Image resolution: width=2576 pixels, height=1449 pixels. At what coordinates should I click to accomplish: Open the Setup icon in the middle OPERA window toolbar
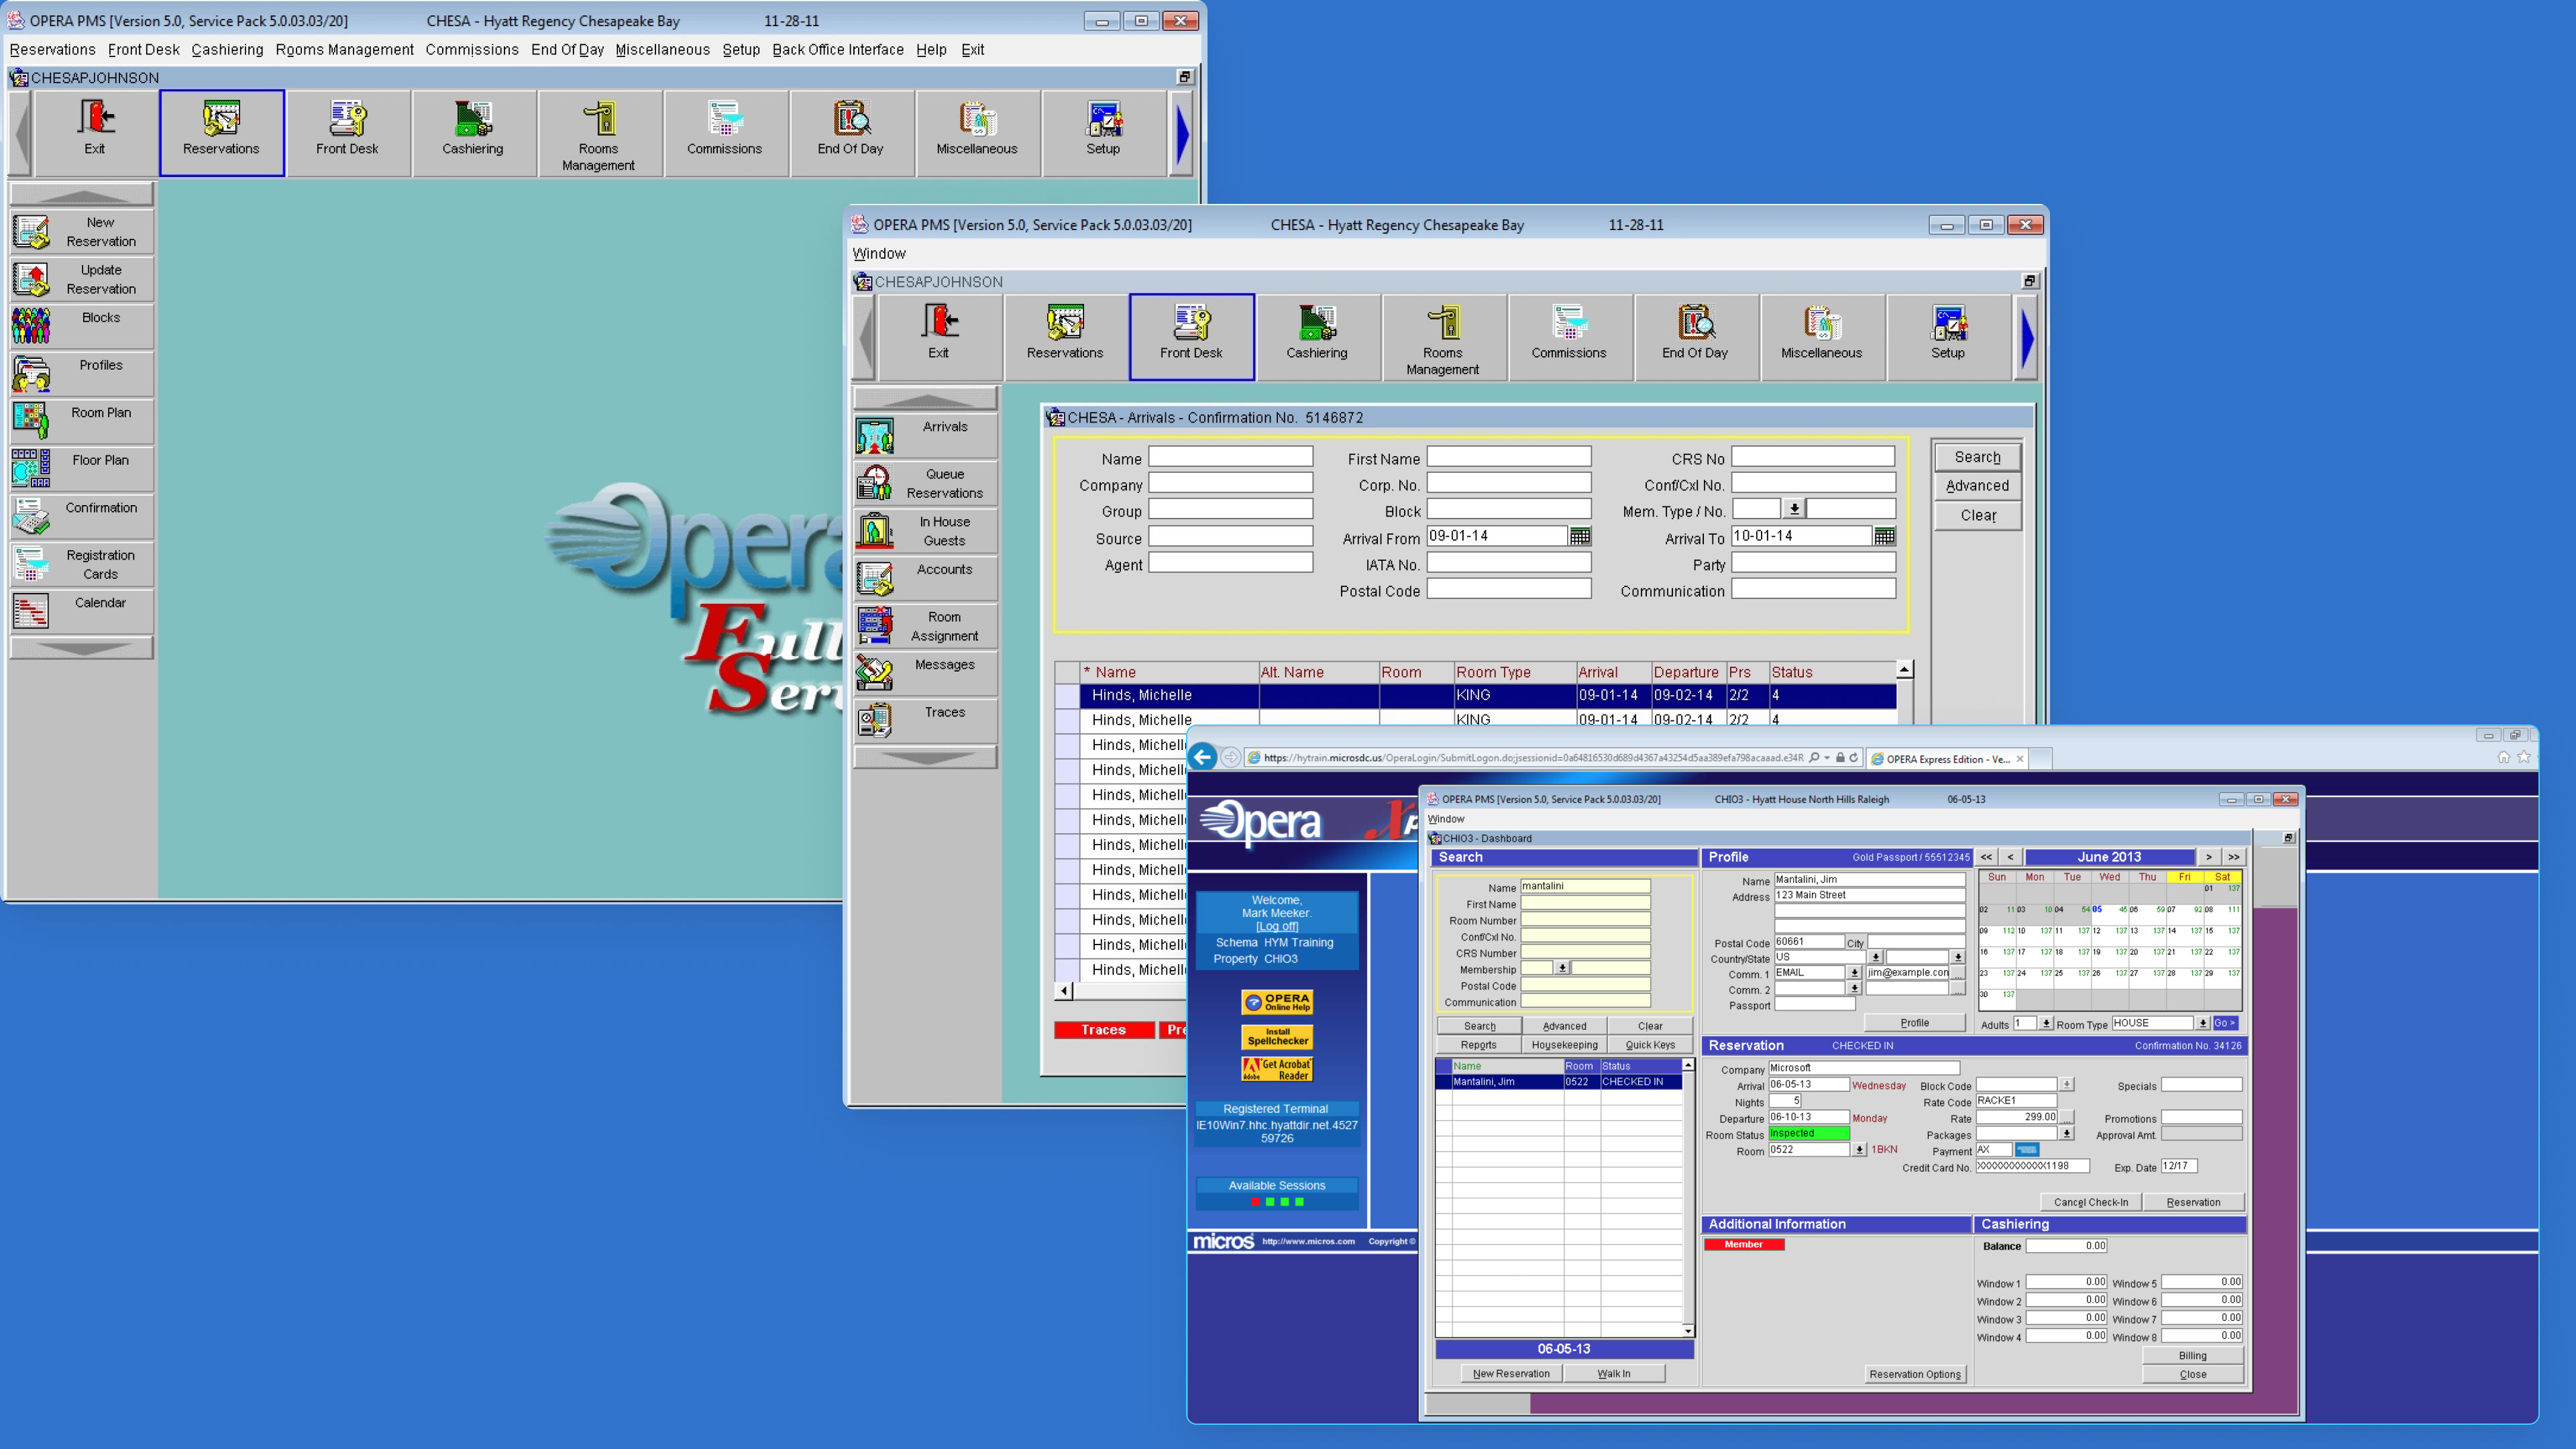click(1948, 337)
